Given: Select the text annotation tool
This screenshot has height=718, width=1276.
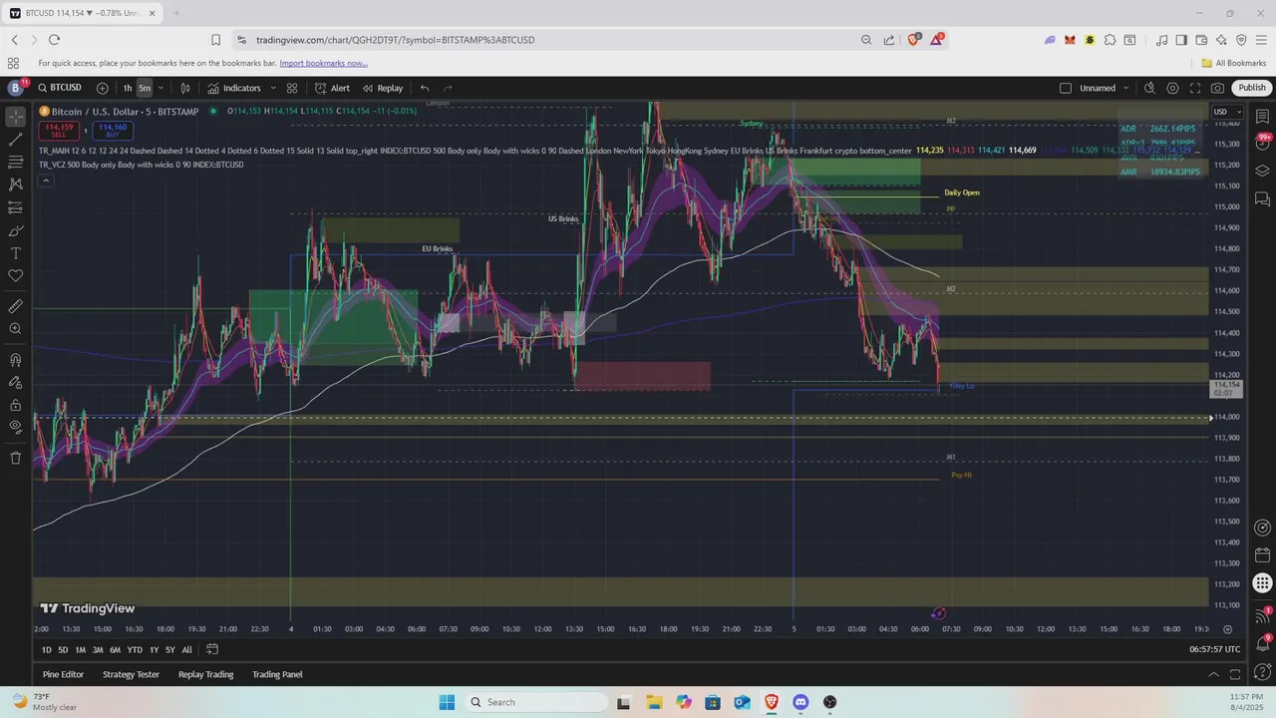Looking at the screenshot, I should point(16,253).
